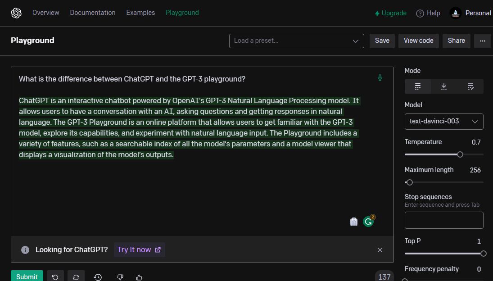Click the Personal account avatar
This screenshot has width=493, height=281.
(455, 13)
